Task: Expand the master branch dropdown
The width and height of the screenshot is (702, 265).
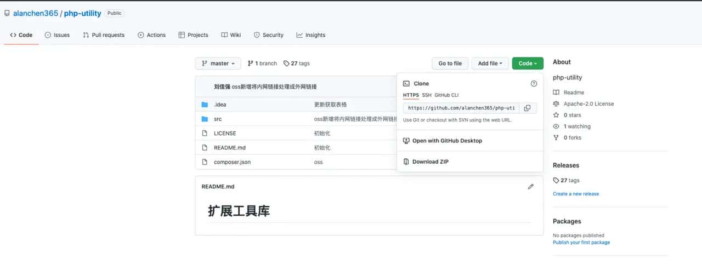Action: [x=218, y=64]
